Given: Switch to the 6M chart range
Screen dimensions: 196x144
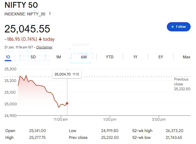Looking at the screenshot, I should tap(84, 57).
